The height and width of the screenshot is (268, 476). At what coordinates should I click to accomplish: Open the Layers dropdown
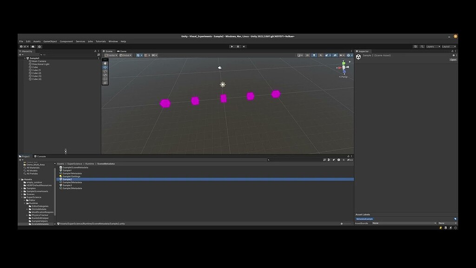pyautogui.click(x=433, y=46)
